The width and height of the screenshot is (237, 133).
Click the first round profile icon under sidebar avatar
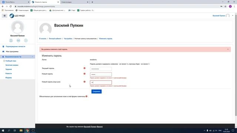point(11,40)
